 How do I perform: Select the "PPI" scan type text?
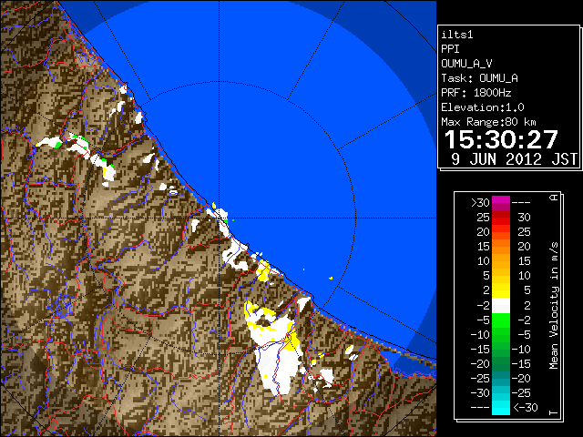[x=450, y=49]
